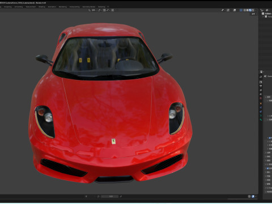272x204 pixels.
Task: Open the Rendering workspace tab
Action: [x=63, y=7]
